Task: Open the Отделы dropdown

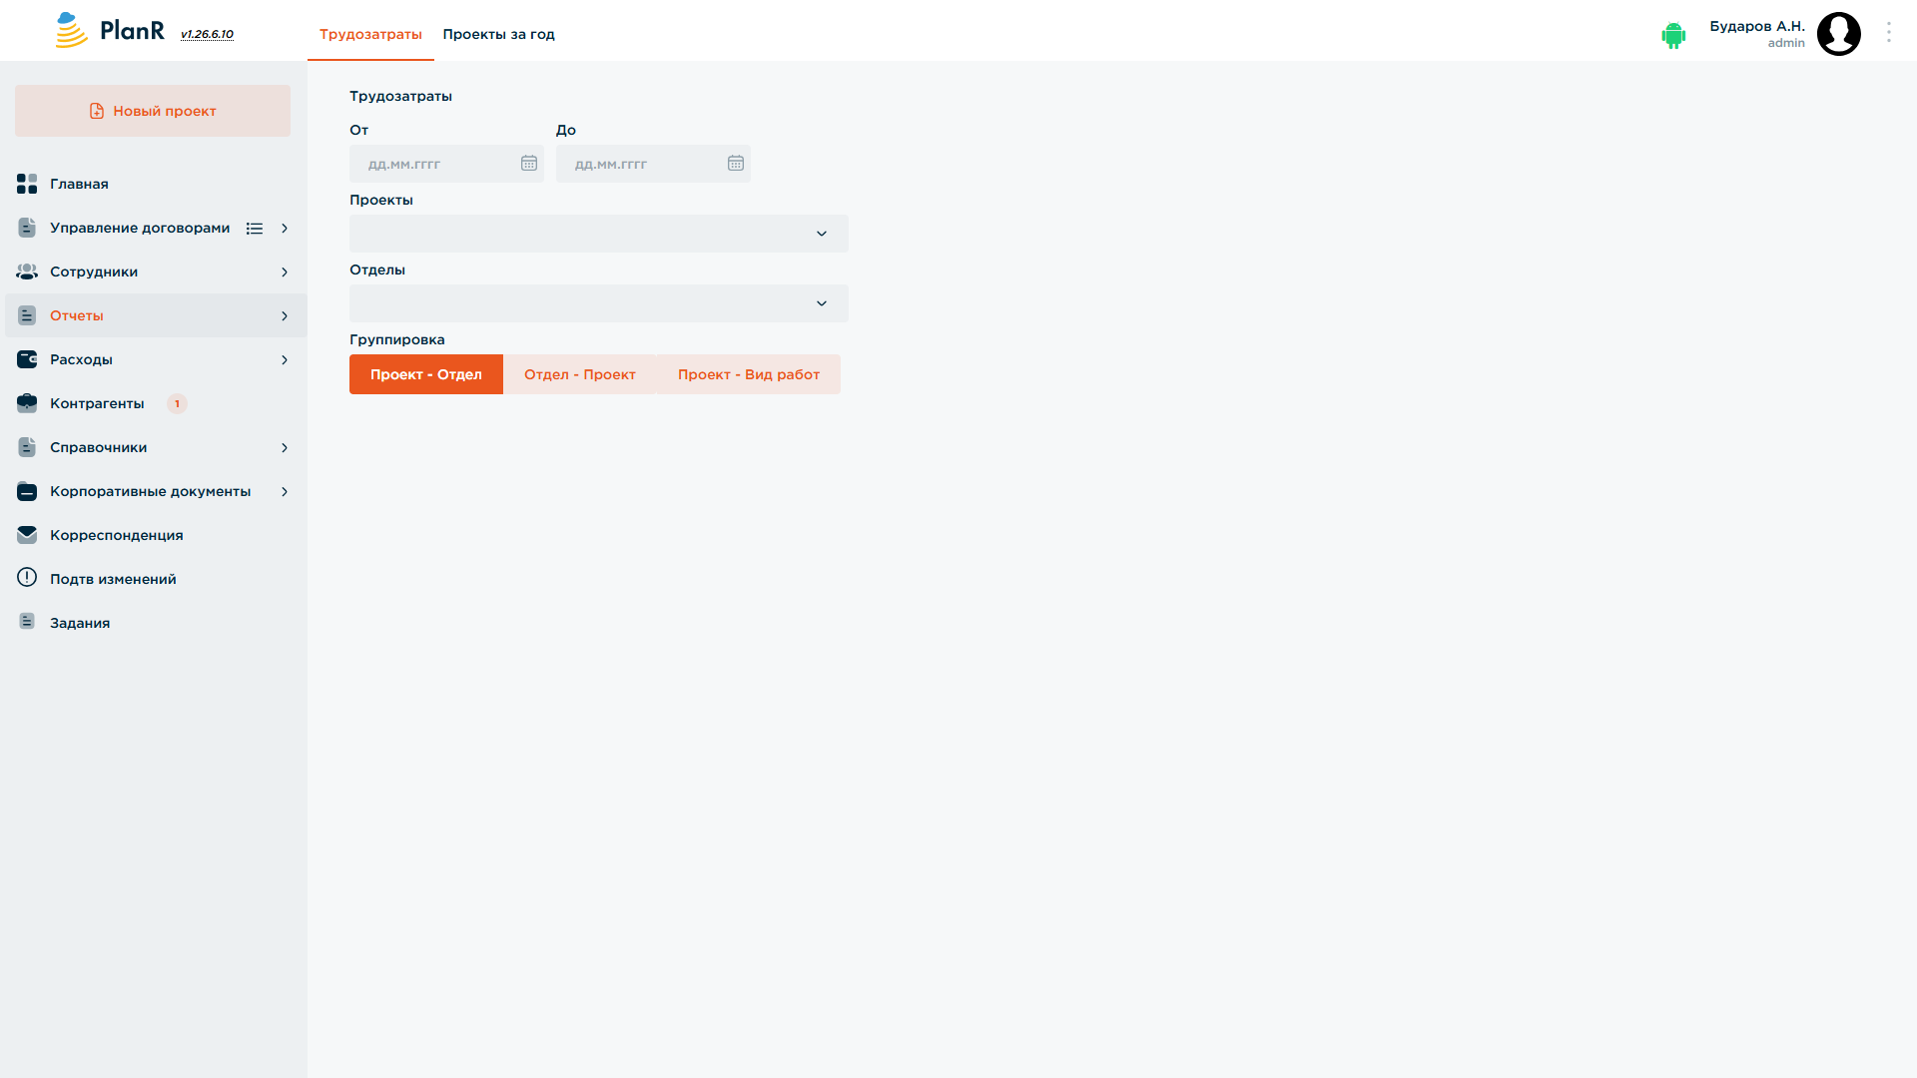Action: (599, 303)
